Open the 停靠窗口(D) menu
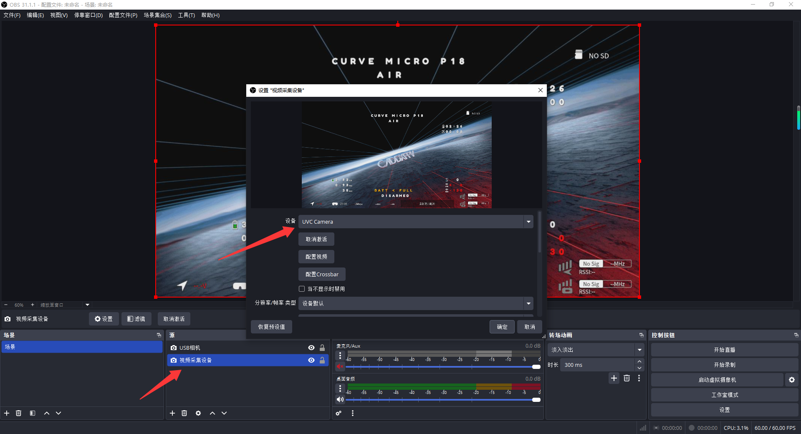The width and height of the screenshot is (801, 434). pyautogui.click(x=88, y=15)
